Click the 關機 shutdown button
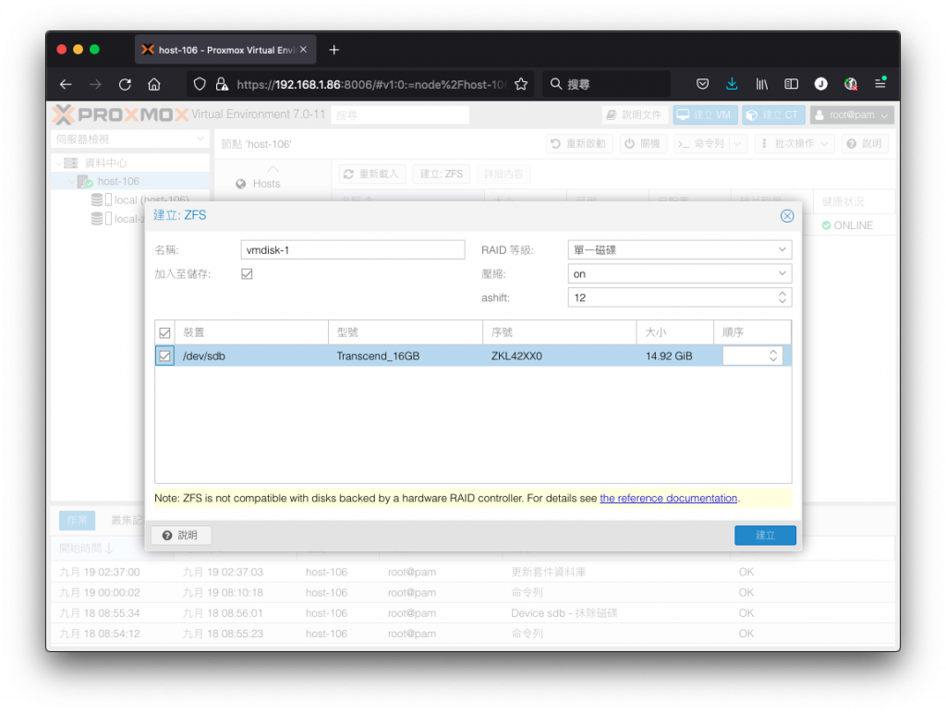 coord(643,144)
